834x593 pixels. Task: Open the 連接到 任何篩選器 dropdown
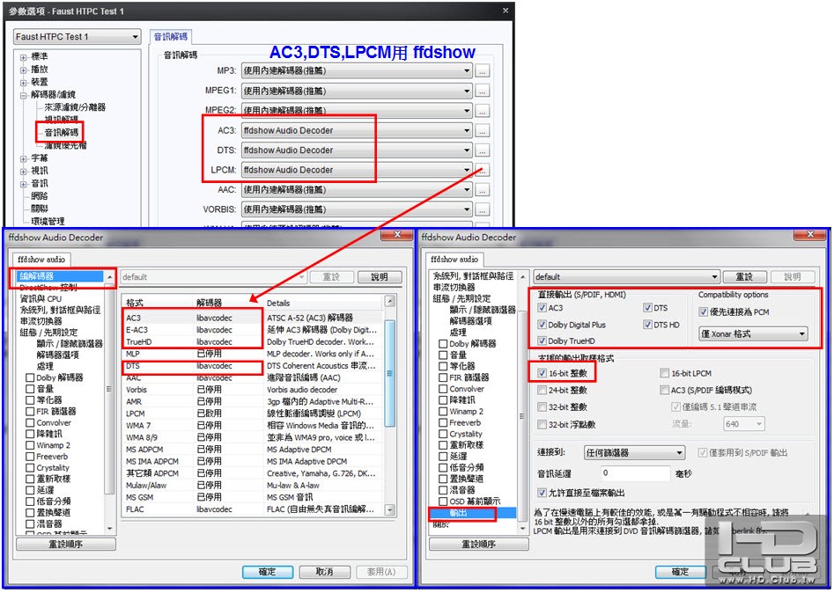click(634, 453)
